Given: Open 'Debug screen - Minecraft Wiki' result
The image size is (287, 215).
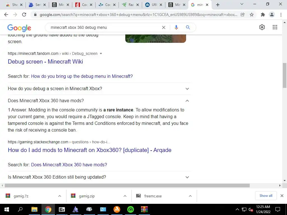Looking at the screenshot, I should 45,62.
